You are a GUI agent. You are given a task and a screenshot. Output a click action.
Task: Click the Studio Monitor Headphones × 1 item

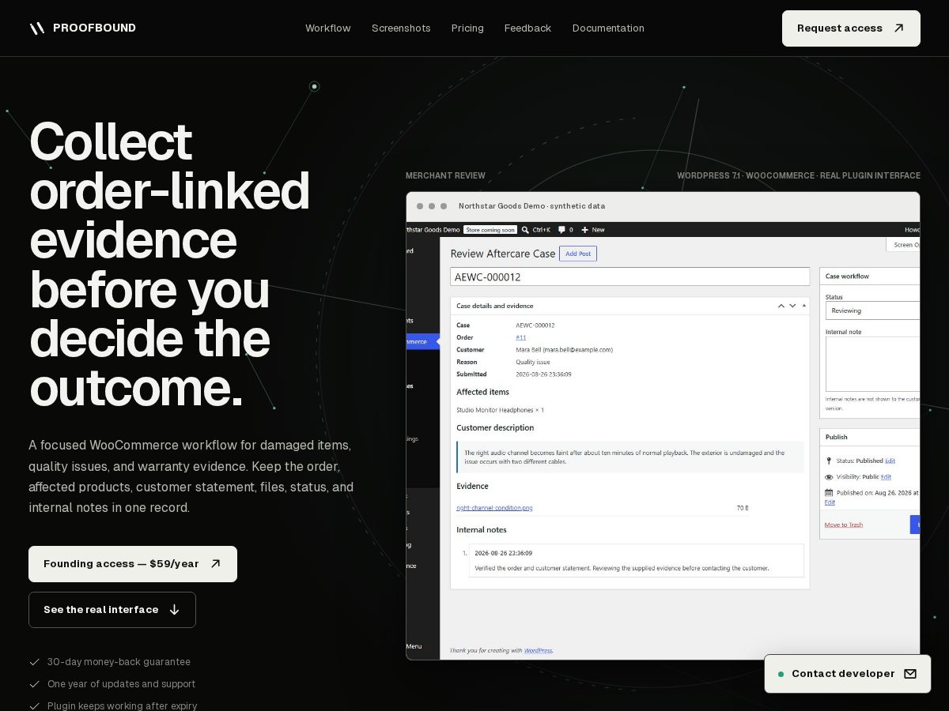(500, 410)
